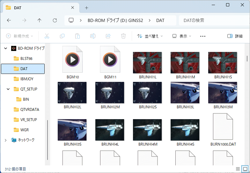The width and height of the screenshot is (250, 173).
Task: Select the BRUNHI3M thumbnail
Action: [223, 92]
